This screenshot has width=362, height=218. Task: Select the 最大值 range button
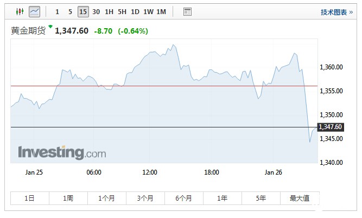tap(299, 198)
